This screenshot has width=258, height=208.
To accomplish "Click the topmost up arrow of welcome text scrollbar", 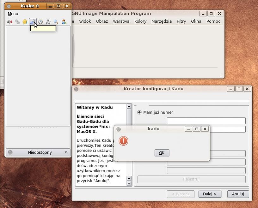I will click(x=129, y=106).
